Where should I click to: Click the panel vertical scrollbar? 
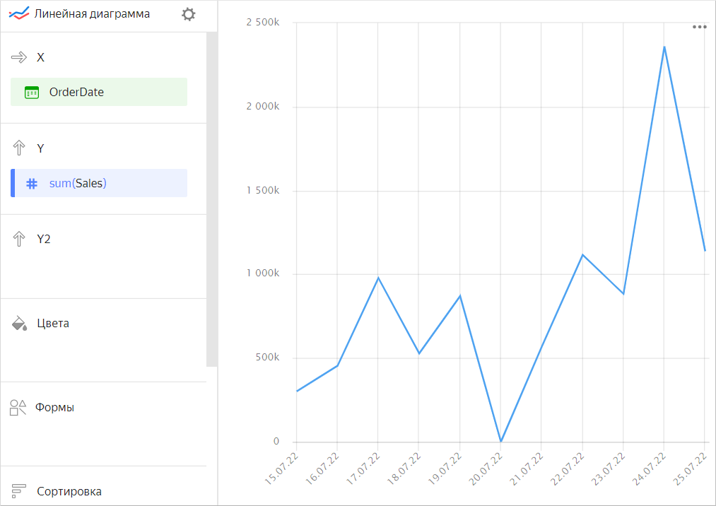(x=212, y=198)
